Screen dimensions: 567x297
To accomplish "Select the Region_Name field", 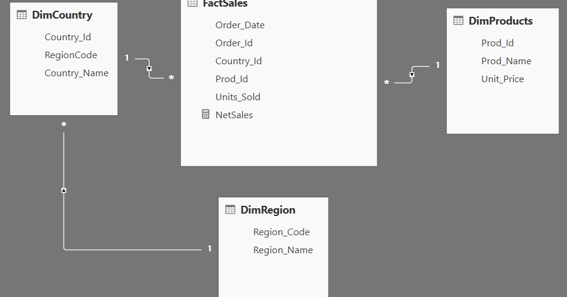I will click(x=283, y=250).
